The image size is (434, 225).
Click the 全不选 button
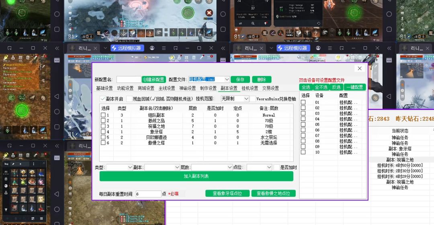(321, 87)
